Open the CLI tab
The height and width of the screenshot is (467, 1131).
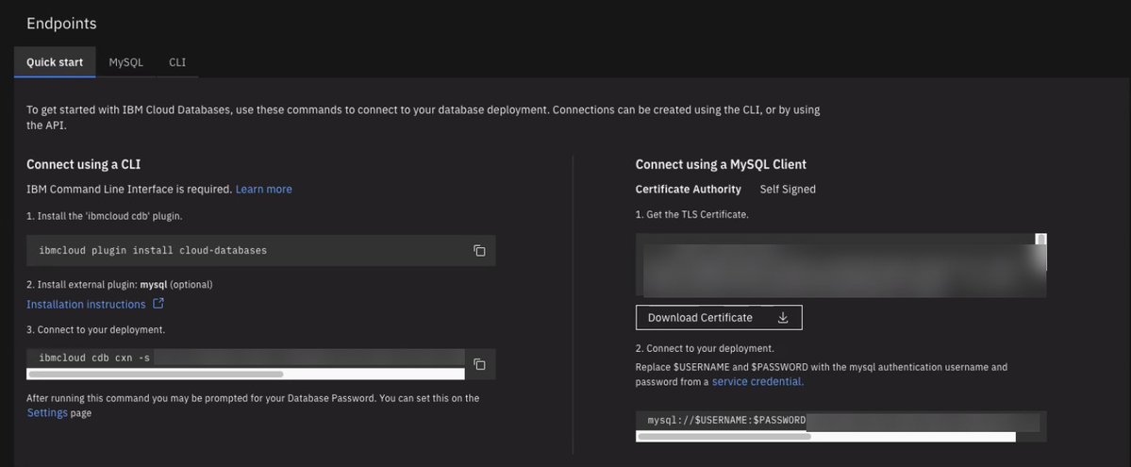click(177, 62)
